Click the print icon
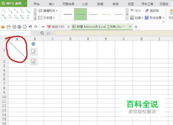This screenshot has height=125, width=173. coord(19,27)
